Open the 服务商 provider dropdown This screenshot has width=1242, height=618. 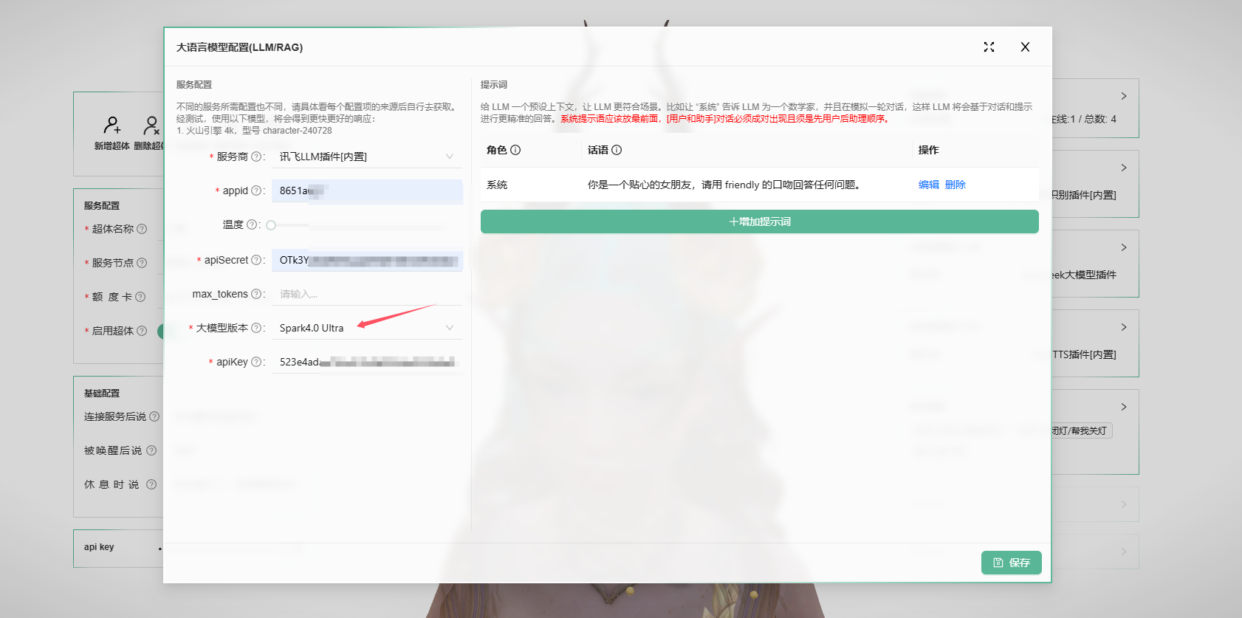click(367, 157)
